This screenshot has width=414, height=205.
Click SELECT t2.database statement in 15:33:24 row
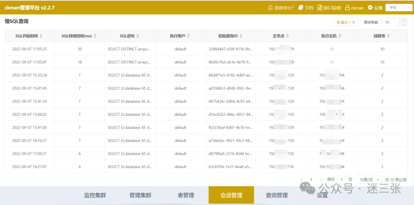pos(130,75)
